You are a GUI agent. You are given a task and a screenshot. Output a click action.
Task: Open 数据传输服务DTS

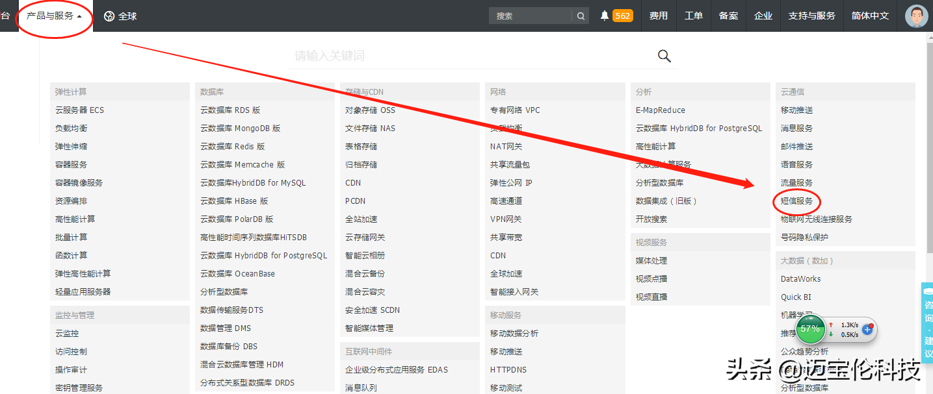(232, 310)
